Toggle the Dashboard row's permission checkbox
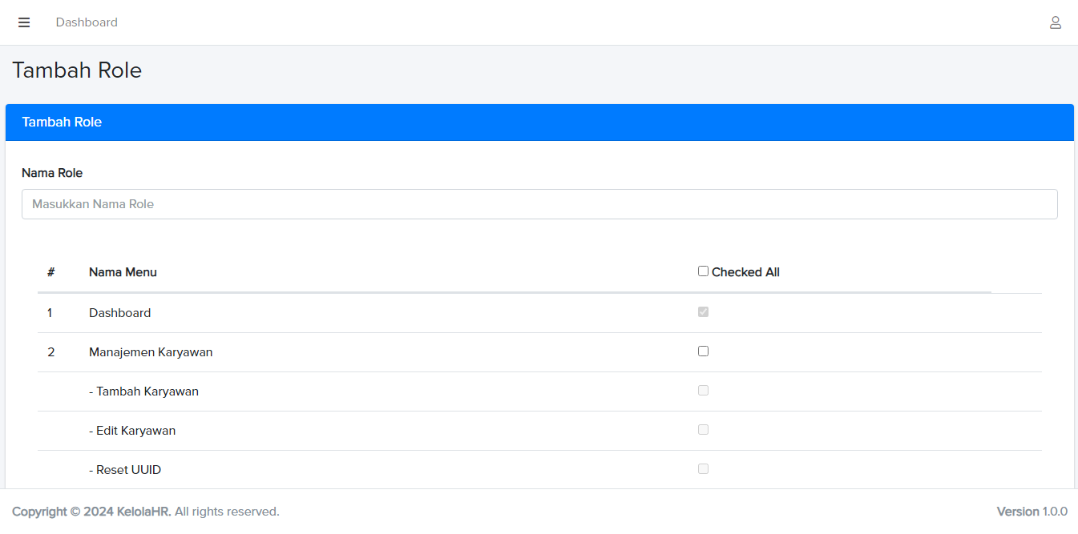 point(703,311)
